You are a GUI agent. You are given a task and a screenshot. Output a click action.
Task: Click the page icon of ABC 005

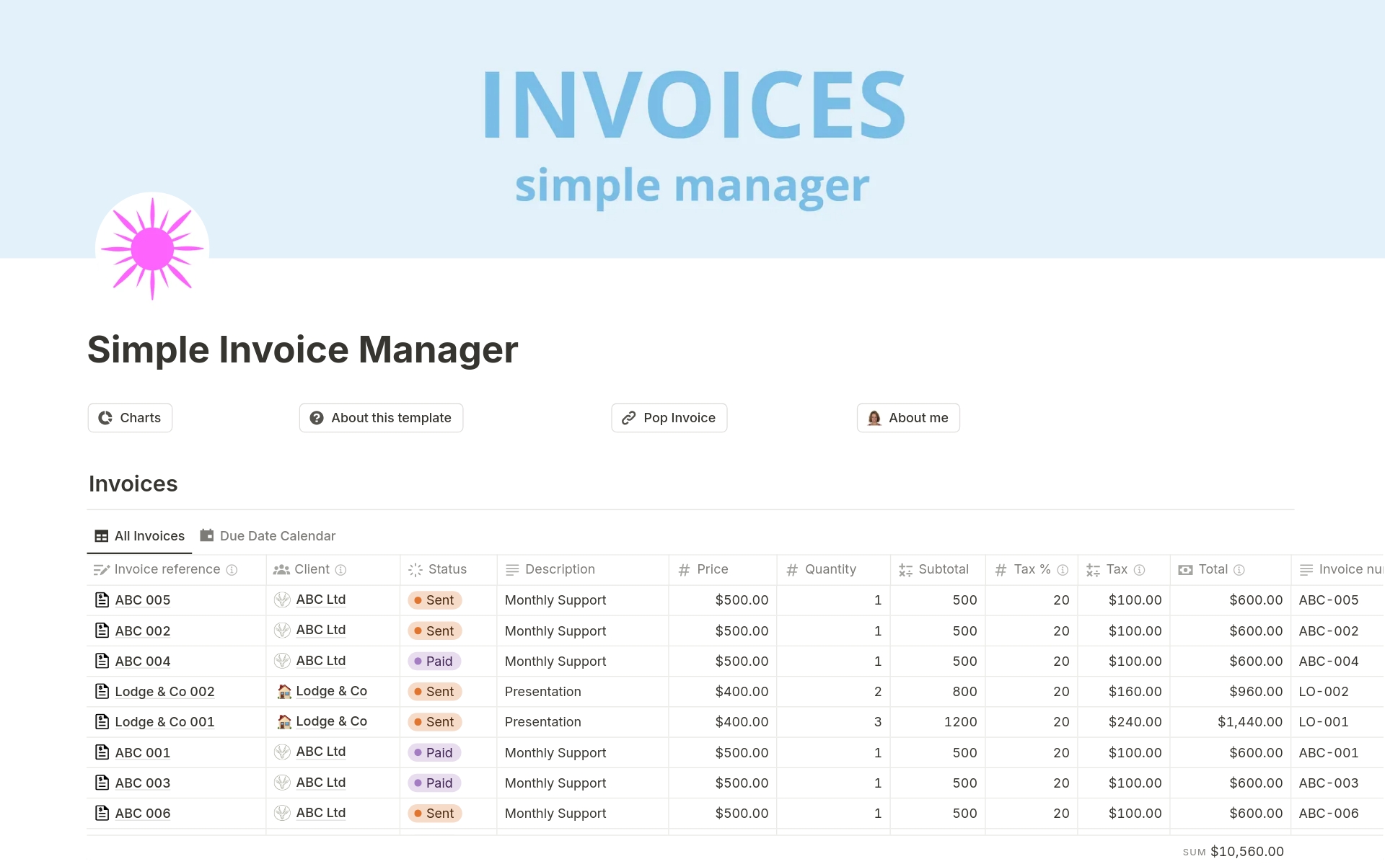tap(102, 600)
